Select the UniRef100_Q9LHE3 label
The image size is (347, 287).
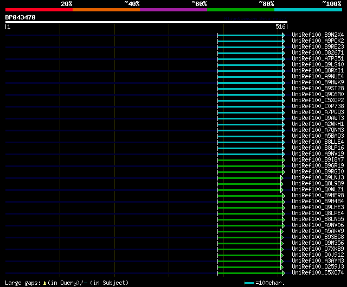click(318, 208)
